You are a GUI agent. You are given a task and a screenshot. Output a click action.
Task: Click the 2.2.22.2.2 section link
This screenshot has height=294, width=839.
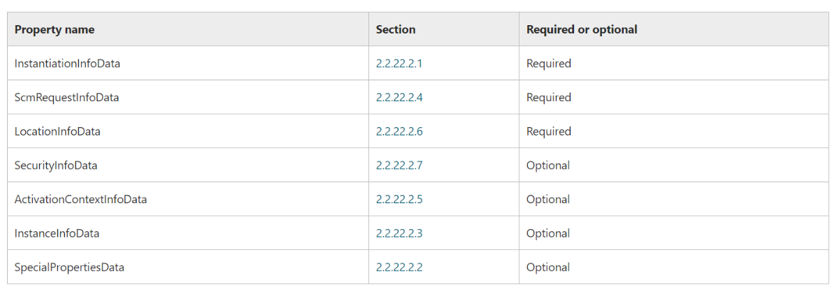click(x=399, y=267)
